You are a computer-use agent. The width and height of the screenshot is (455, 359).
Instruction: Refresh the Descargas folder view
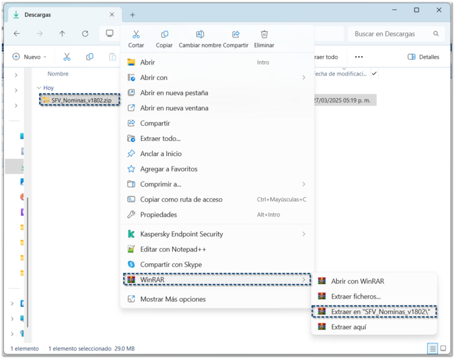pos(85,34)
